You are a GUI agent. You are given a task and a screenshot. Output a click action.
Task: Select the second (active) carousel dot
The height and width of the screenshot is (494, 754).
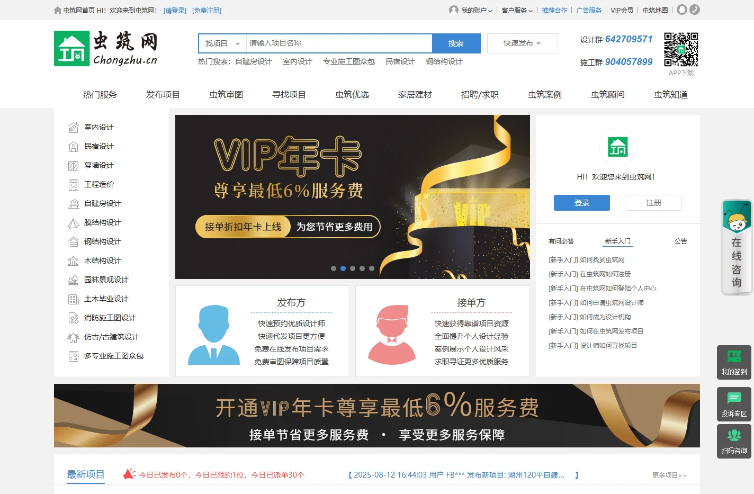[x=343, y=268]
